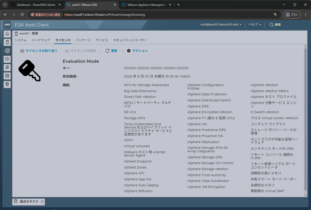Image resolution: width=311 pixels, height=210 pixels.
Task: Click the search magnifier icon
Action: click(x=271, y=25)
